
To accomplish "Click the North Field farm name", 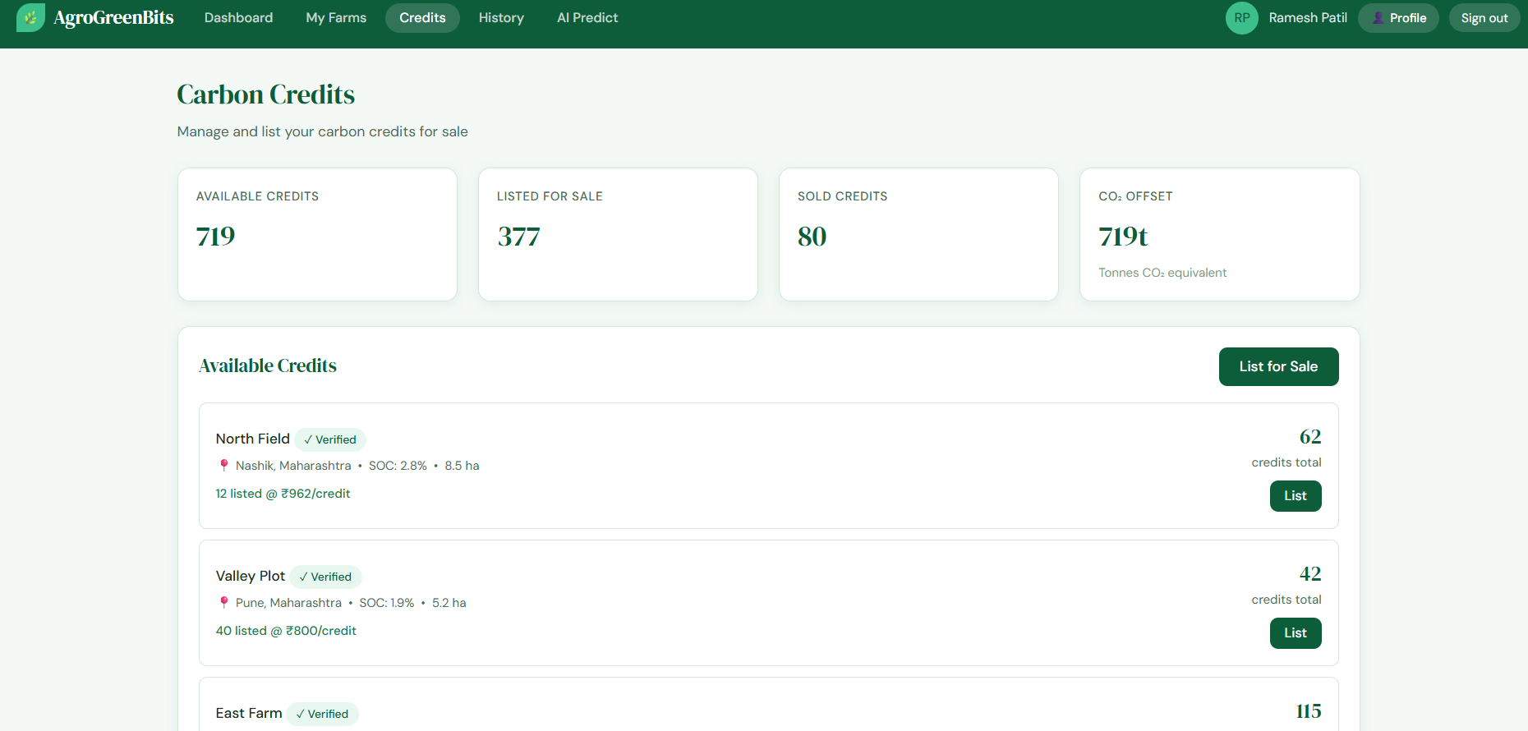I will point(252,439).
